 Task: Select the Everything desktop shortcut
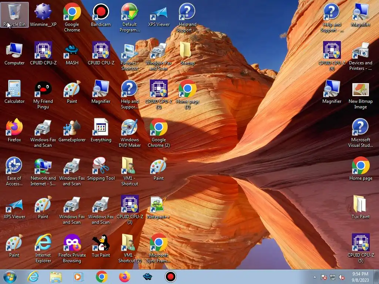tap(101, 130)
